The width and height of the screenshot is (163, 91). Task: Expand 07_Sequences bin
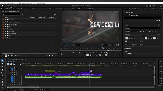click(x=6, y=34)
